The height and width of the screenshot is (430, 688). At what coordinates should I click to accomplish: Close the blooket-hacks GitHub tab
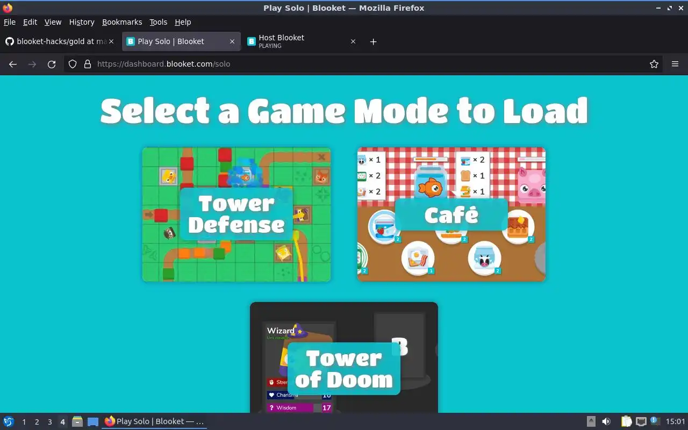111,41
